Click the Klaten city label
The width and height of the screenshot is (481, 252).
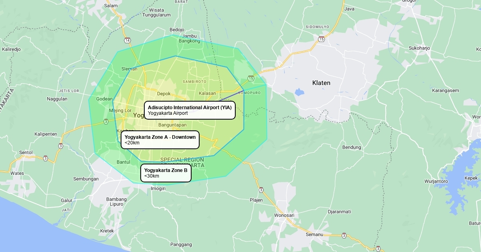point(321,83)
